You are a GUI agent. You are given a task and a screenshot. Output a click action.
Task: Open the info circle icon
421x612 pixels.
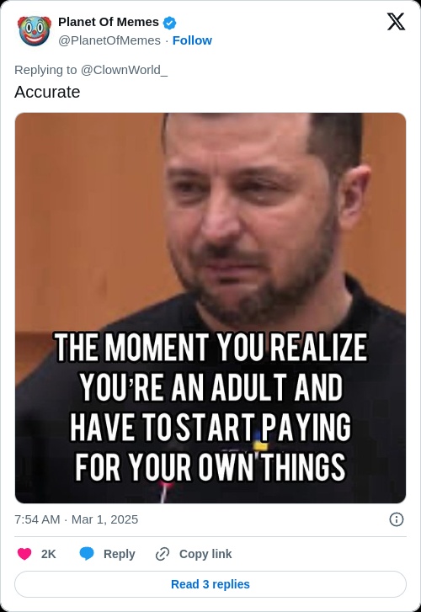397,519
